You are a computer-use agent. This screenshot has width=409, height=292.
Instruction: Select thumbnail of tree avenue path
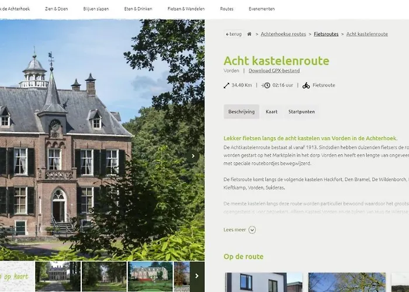[104, 276]
